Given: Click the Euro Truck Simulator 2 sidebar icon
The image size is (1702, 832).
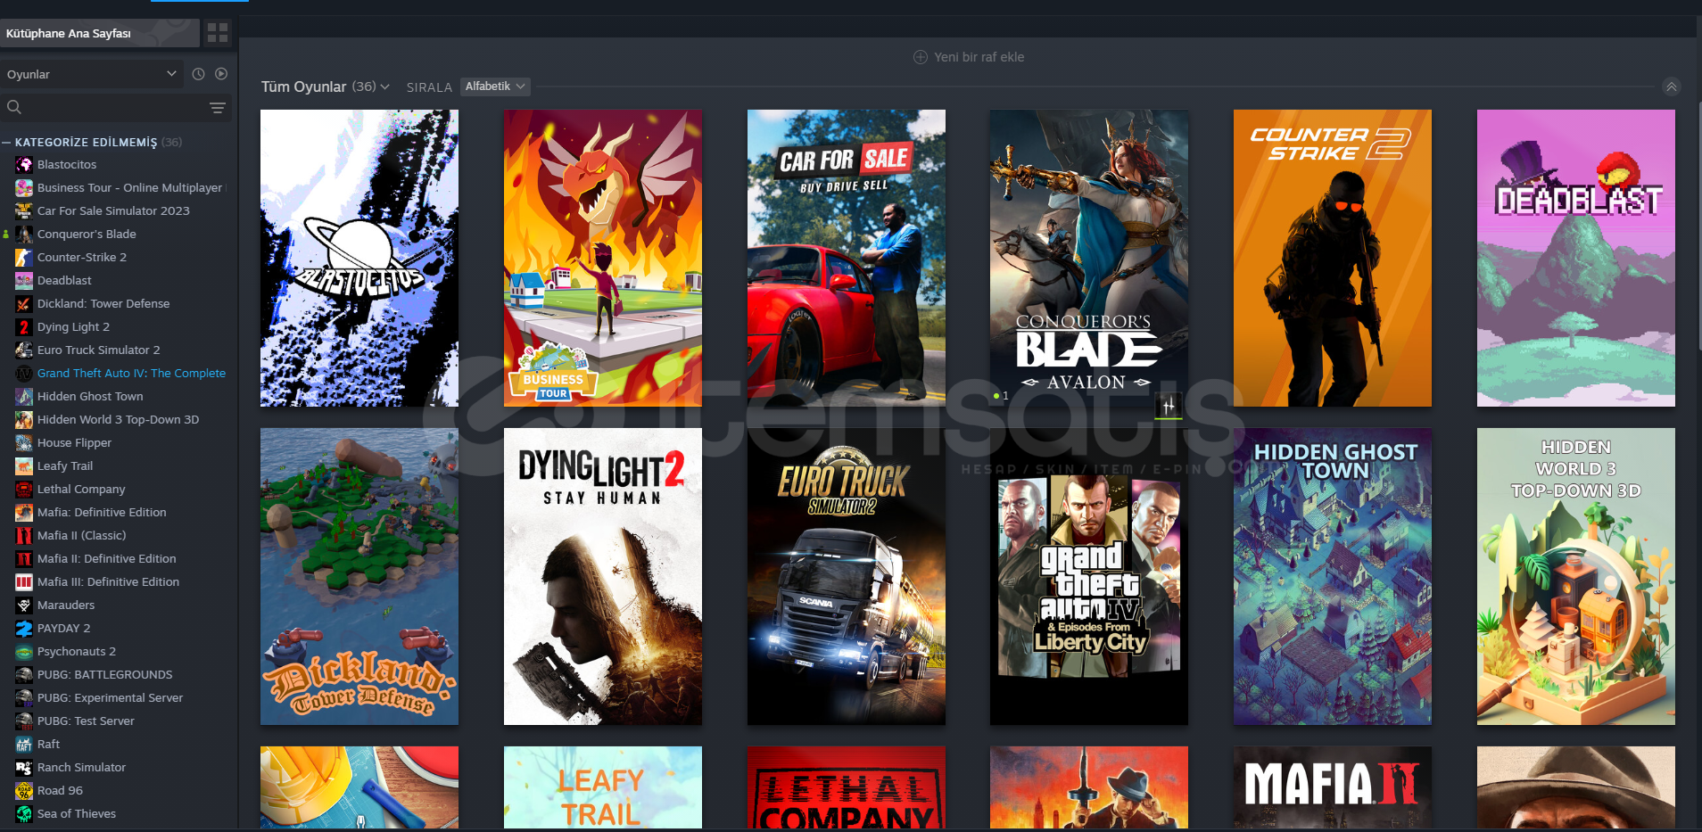Looking at the screenshot, I should point(24,350).
